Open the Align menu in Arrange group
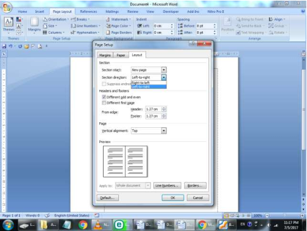The height and width of the screenshot is (231, 307). click(x=277, y=19)
